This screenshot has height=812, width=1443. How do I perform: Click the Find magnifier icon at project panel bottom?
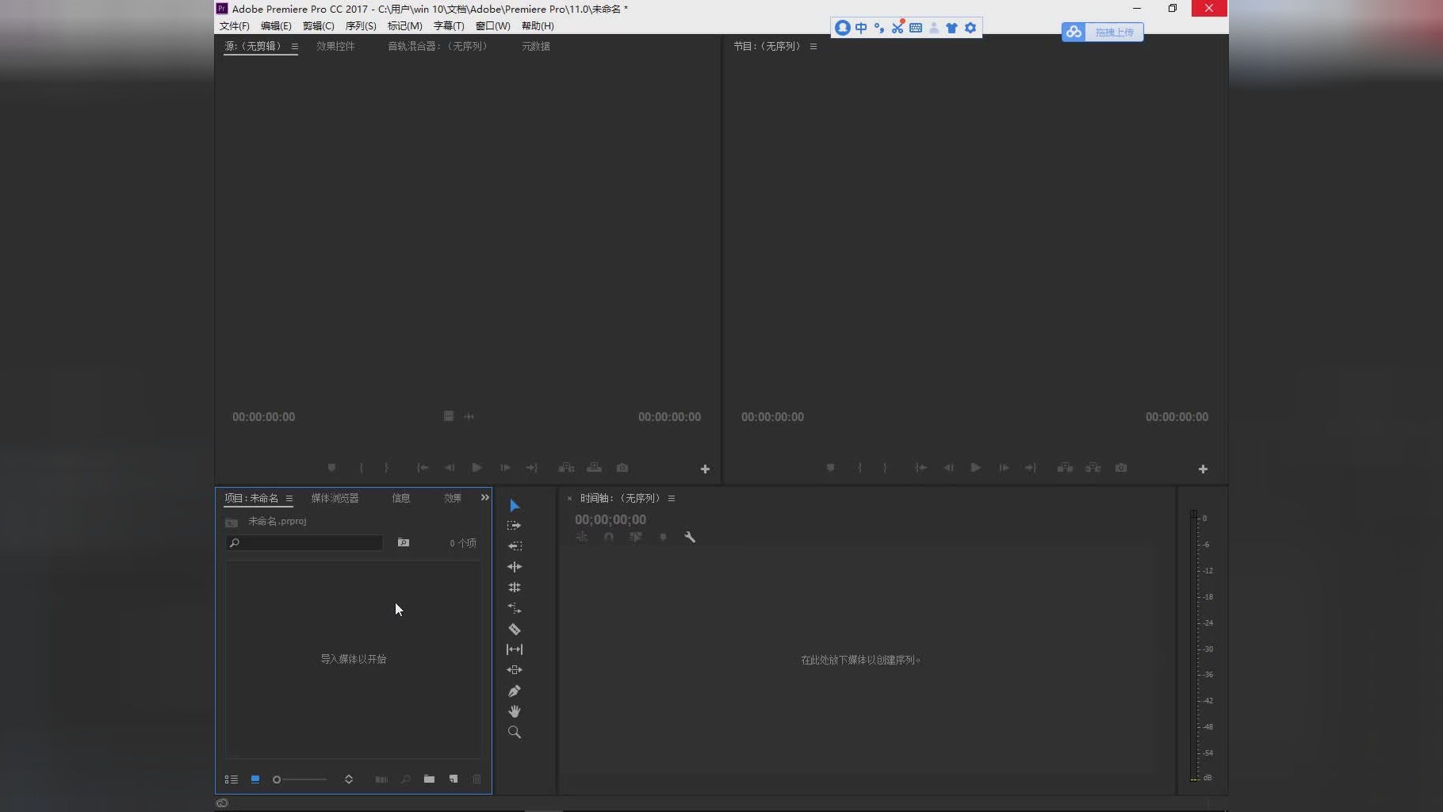coord(405,779)
